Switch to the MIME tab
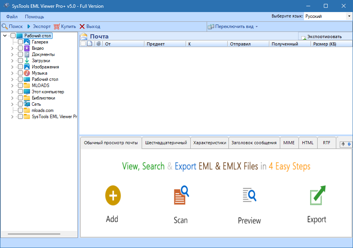Image resolution: width=353 pixels, height=248 pixels. coord(289,143)
